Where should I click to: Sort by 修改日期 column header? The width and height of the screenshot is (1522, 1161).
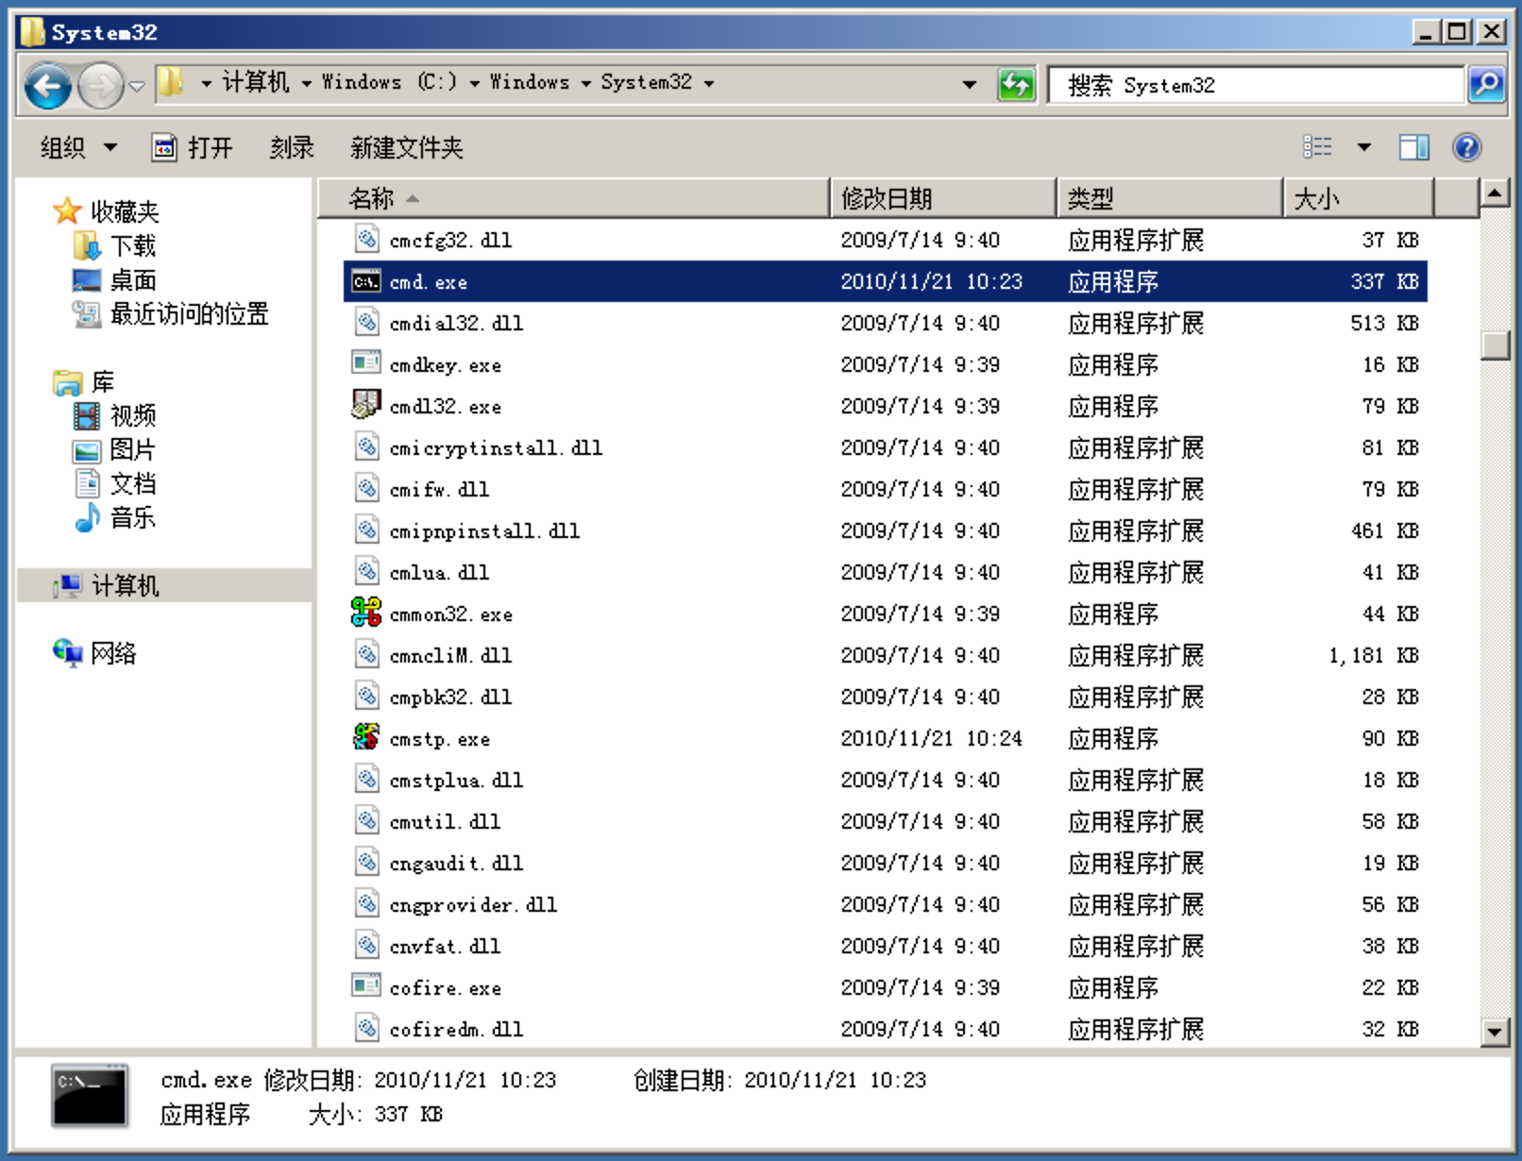tap(943, 198)
